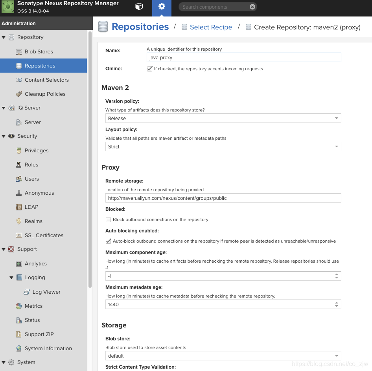
Task: Click the Status icon
Action: (19, 320)
